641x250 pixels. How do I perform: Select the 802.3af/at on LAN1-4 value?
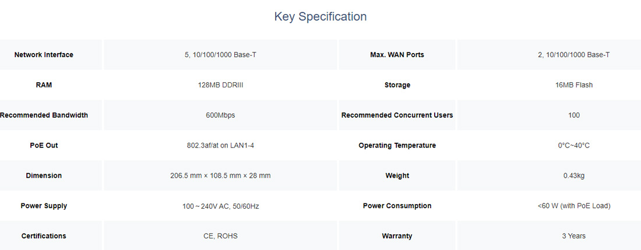point(220,146)
